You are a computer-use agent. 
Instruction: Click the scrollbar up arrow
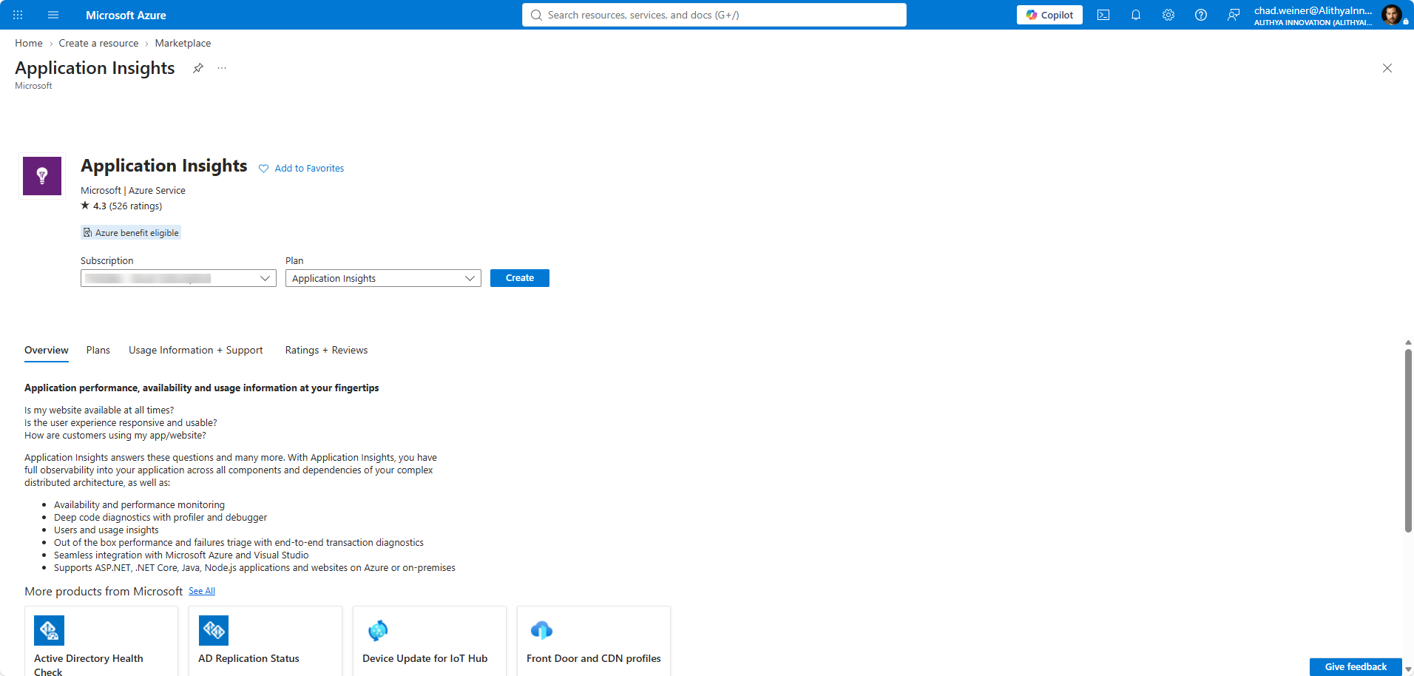1408,342
